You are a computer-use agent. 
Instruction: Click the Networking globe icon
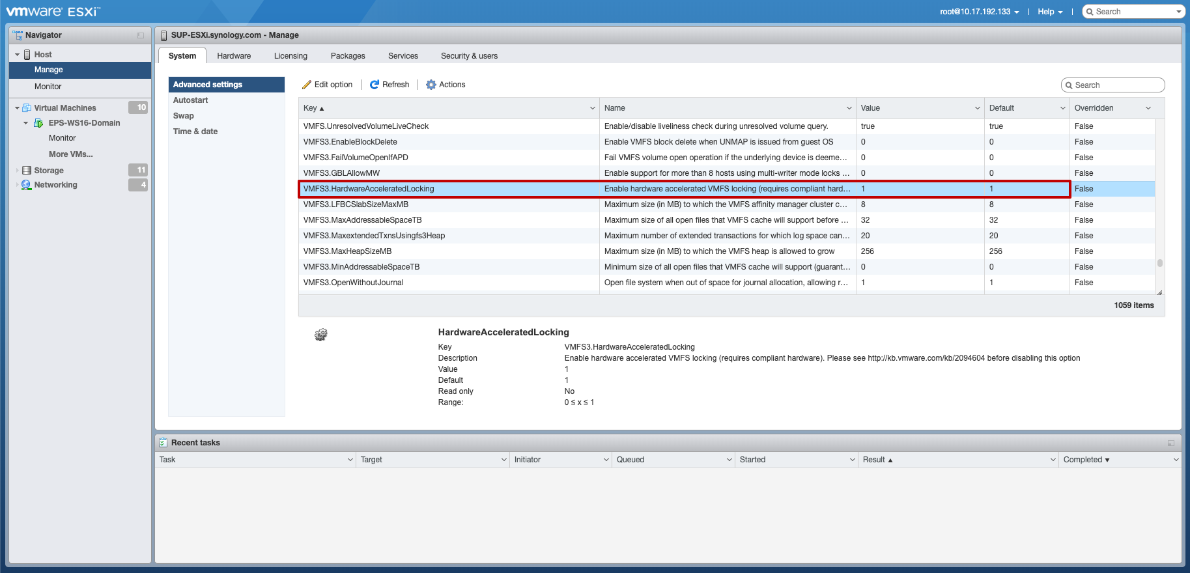(27, 185)
